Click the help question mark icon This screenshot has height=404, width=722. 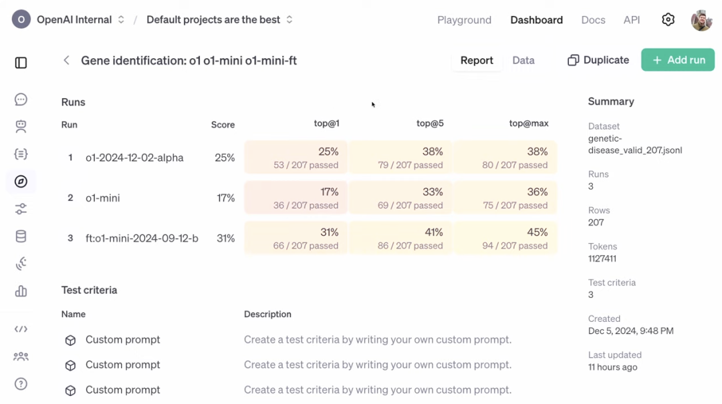point(21,384)
